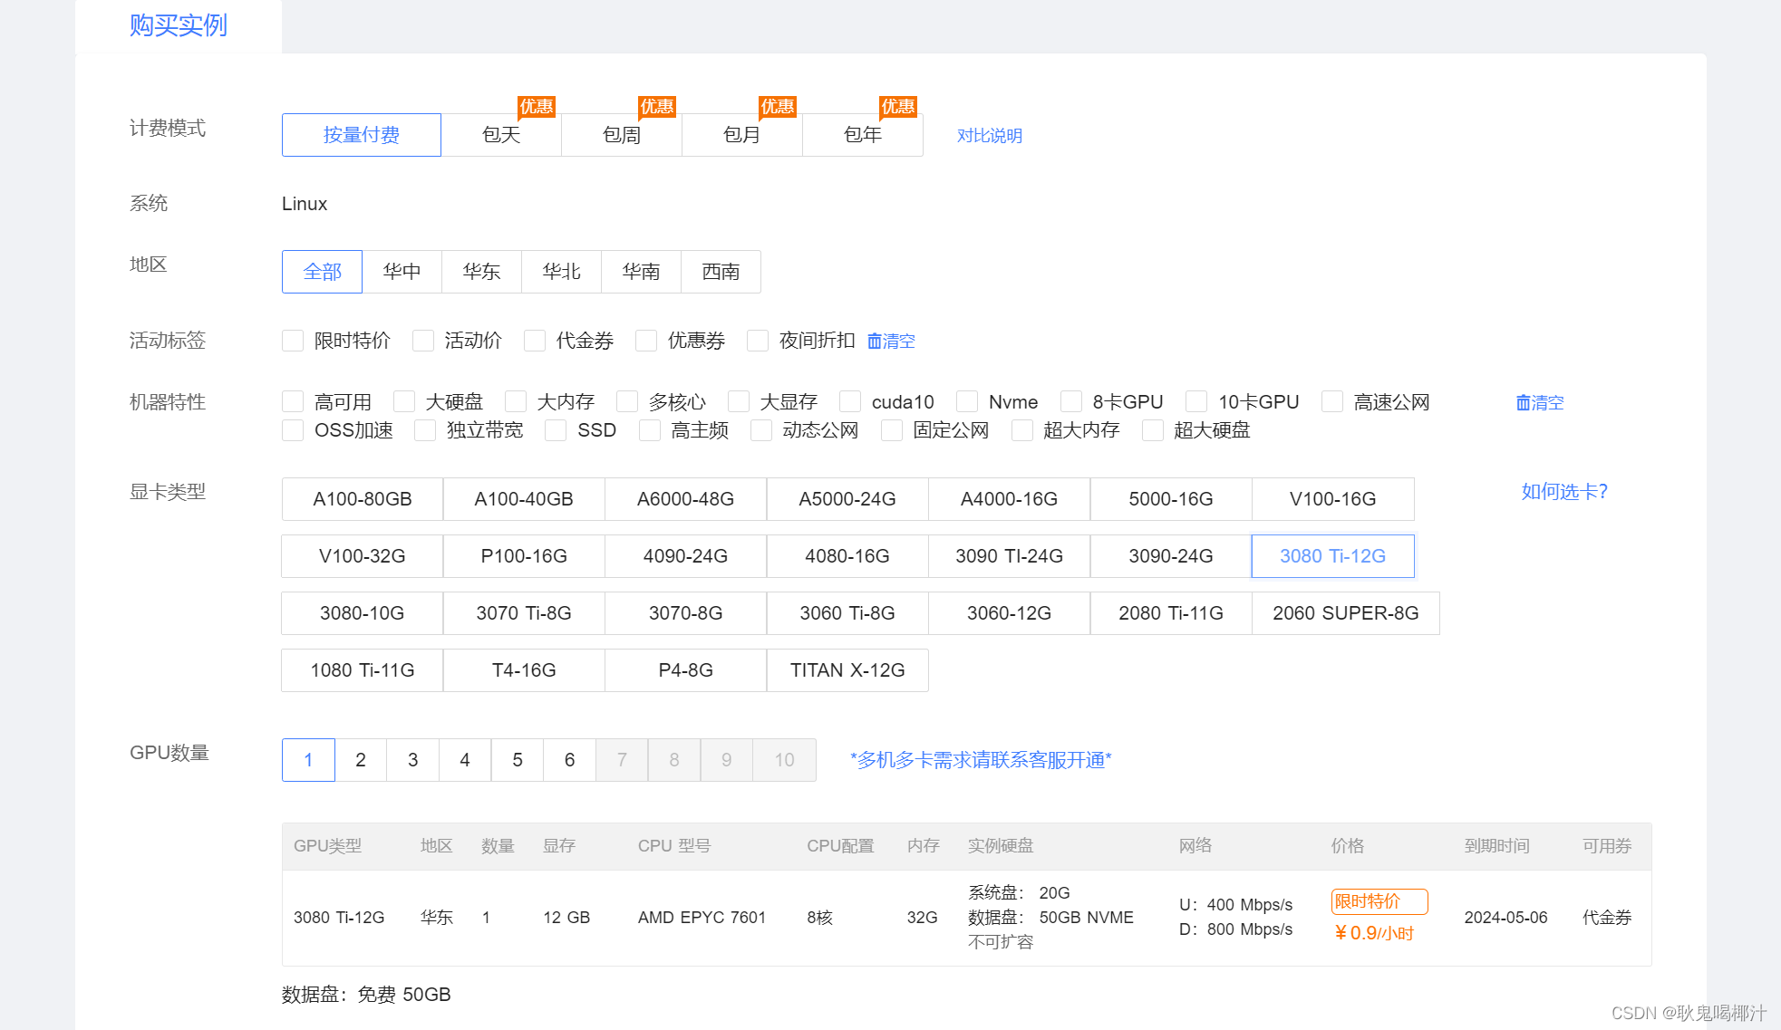Switch to the 包天 billing tab
This screenshot has height=1030, width=1781.
[501, 135]
